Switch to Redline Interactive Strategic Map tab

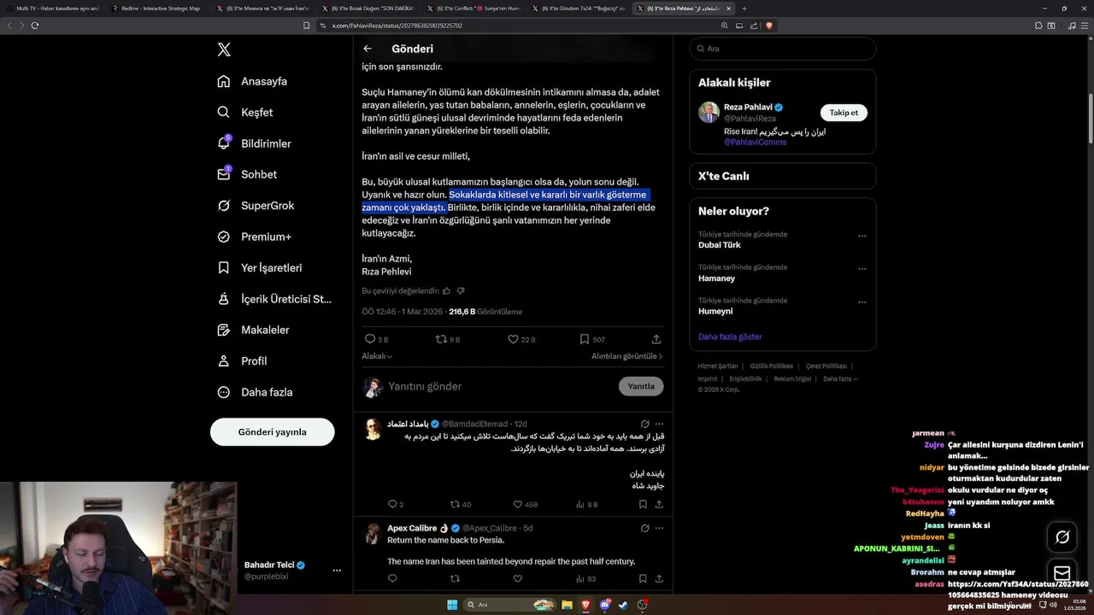(156, 8)
